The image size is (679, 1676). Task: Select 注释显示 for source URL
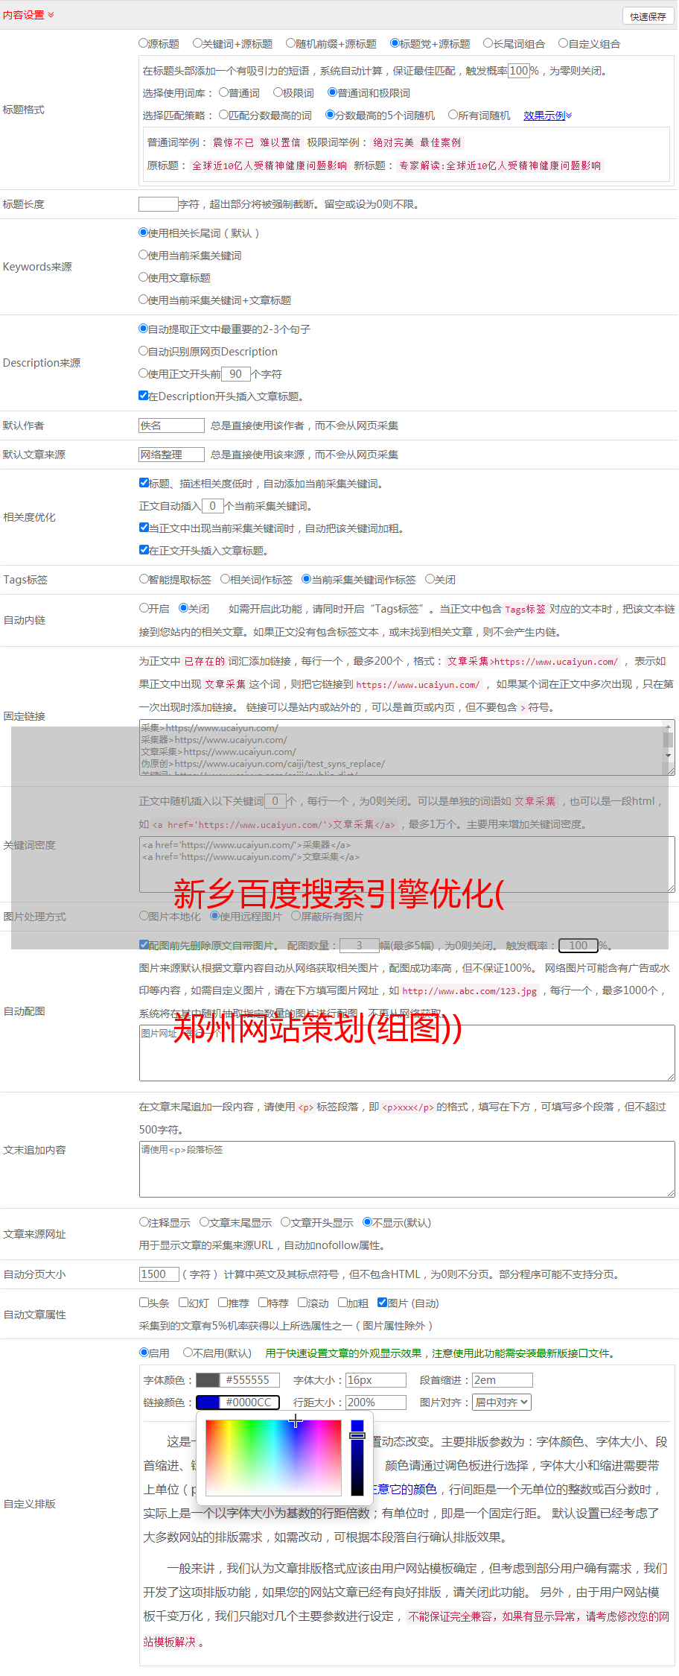tap(144, 1222)
